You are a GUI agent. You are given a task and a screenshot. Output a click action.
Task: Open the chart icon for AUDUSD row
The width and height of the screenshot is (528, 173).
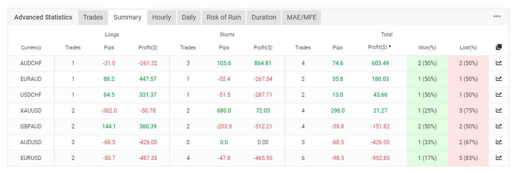499,142
